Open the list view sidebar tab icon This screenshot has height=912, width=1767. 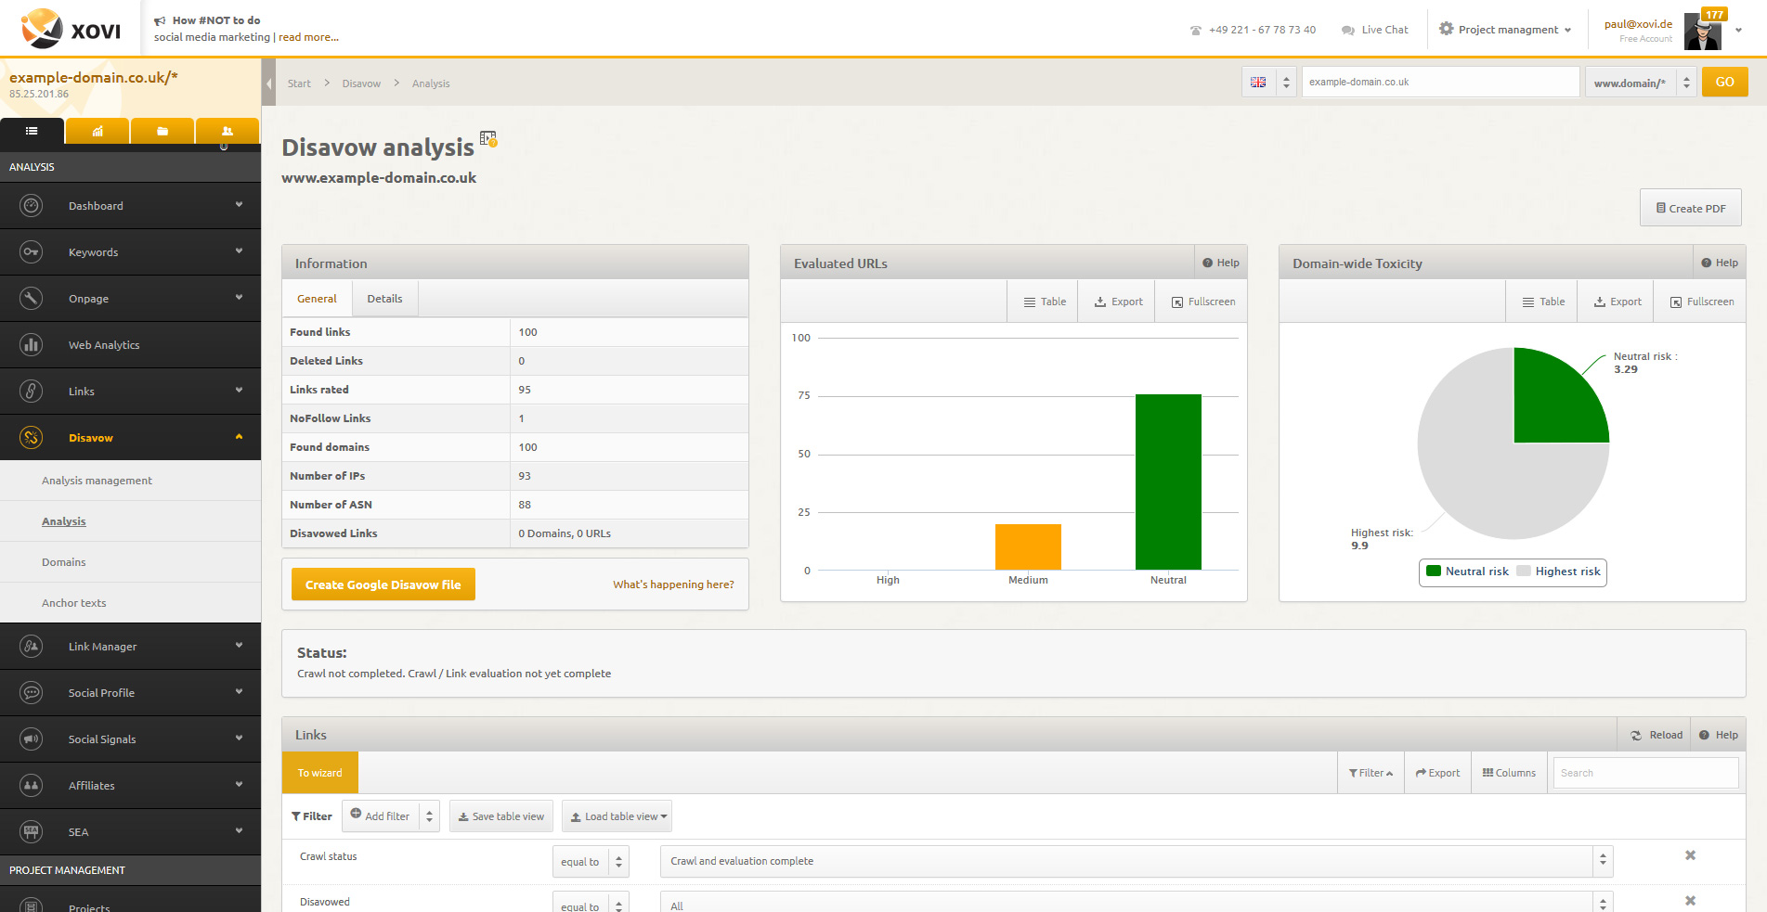click(32, 131)
